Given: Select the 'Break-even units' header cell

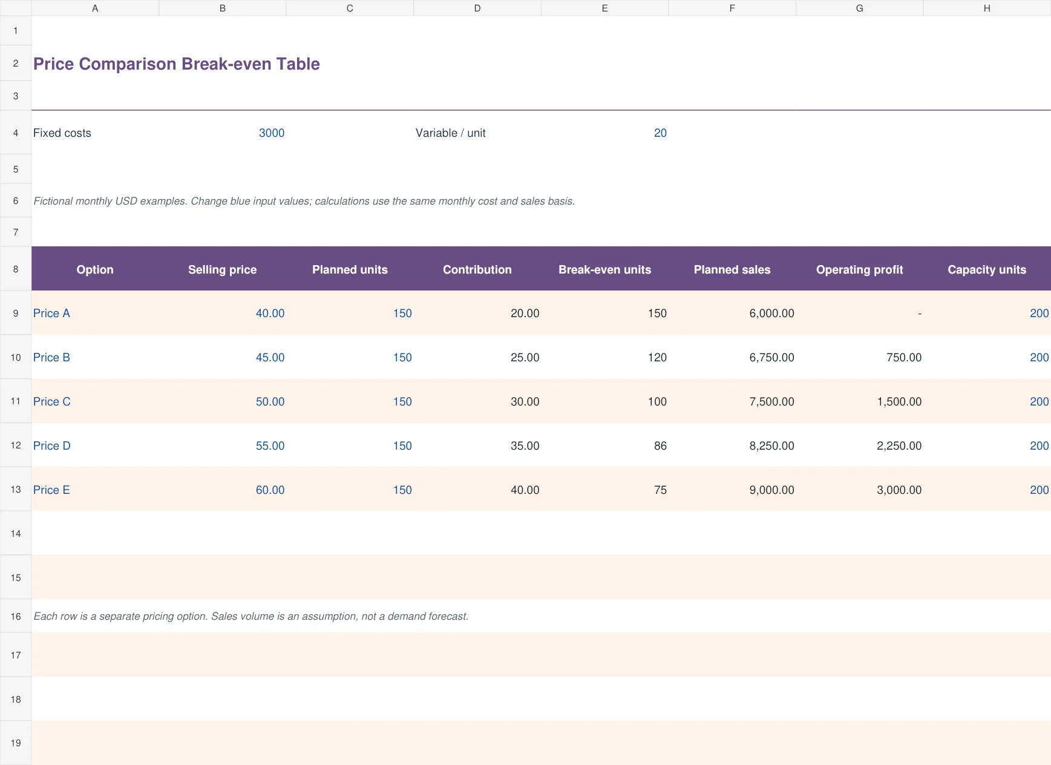Looking at the screenshot, I should [605, 269].
